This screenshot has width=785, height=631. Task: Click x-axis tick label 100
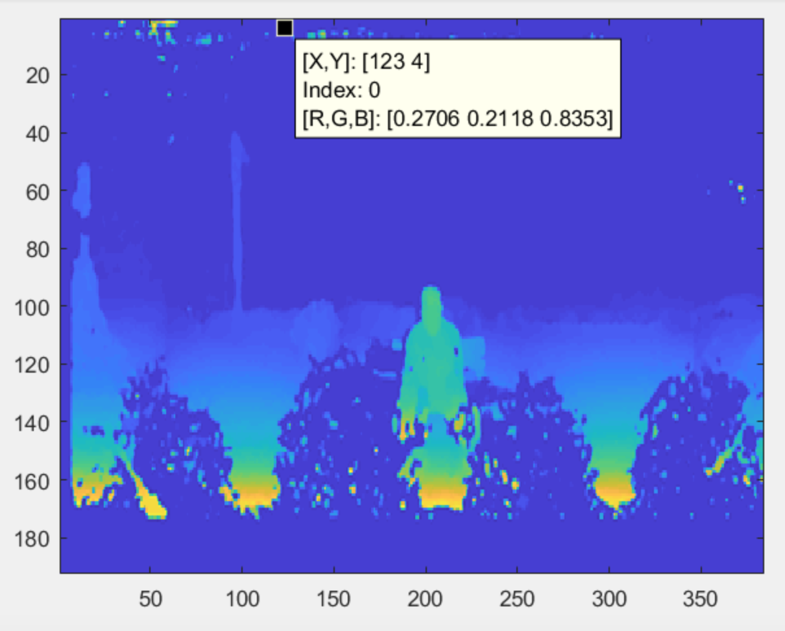click(242, 598)
